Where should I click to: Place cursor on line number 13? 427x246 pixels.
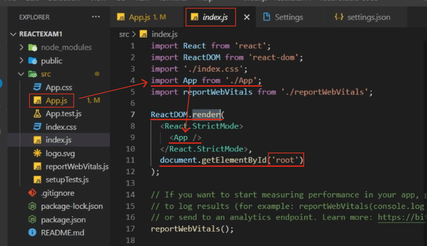[x=131, y=183]
